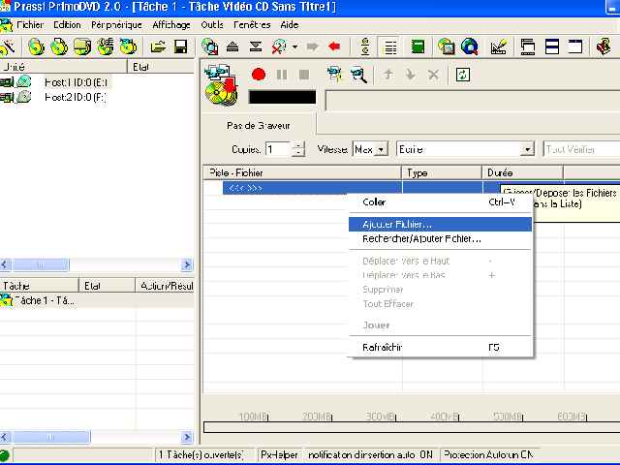The image size is (620, 465).
Task: Click the cascade windows icon
Action: pyautogui.click(x=527, y=47)
